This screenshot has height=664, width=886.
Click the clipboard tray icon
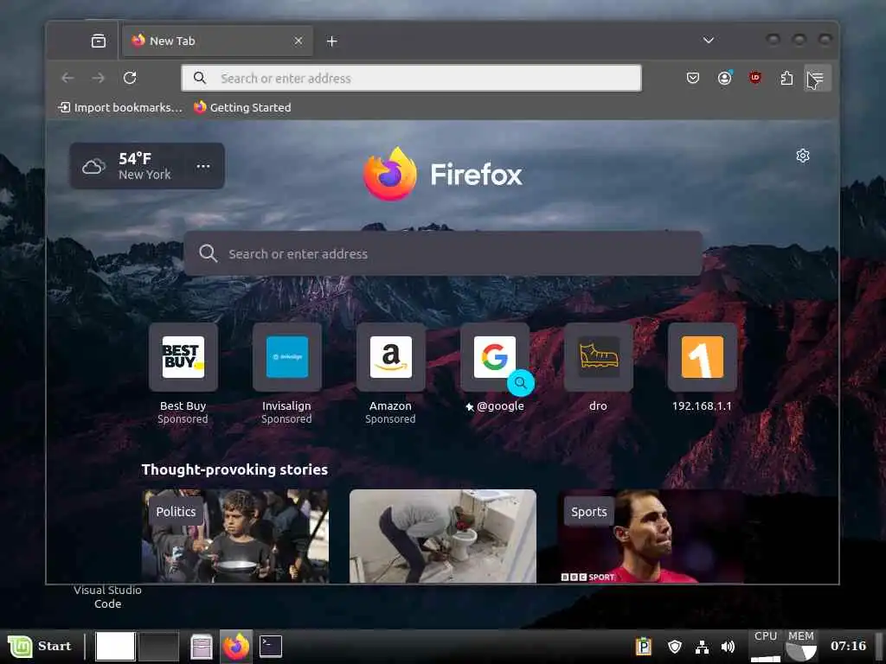pos(643,646)
